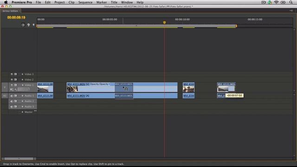Select the MVI_6555.MOV [V] video clip
The height and width of the screenshot is (167, 297).
(122, 87)
